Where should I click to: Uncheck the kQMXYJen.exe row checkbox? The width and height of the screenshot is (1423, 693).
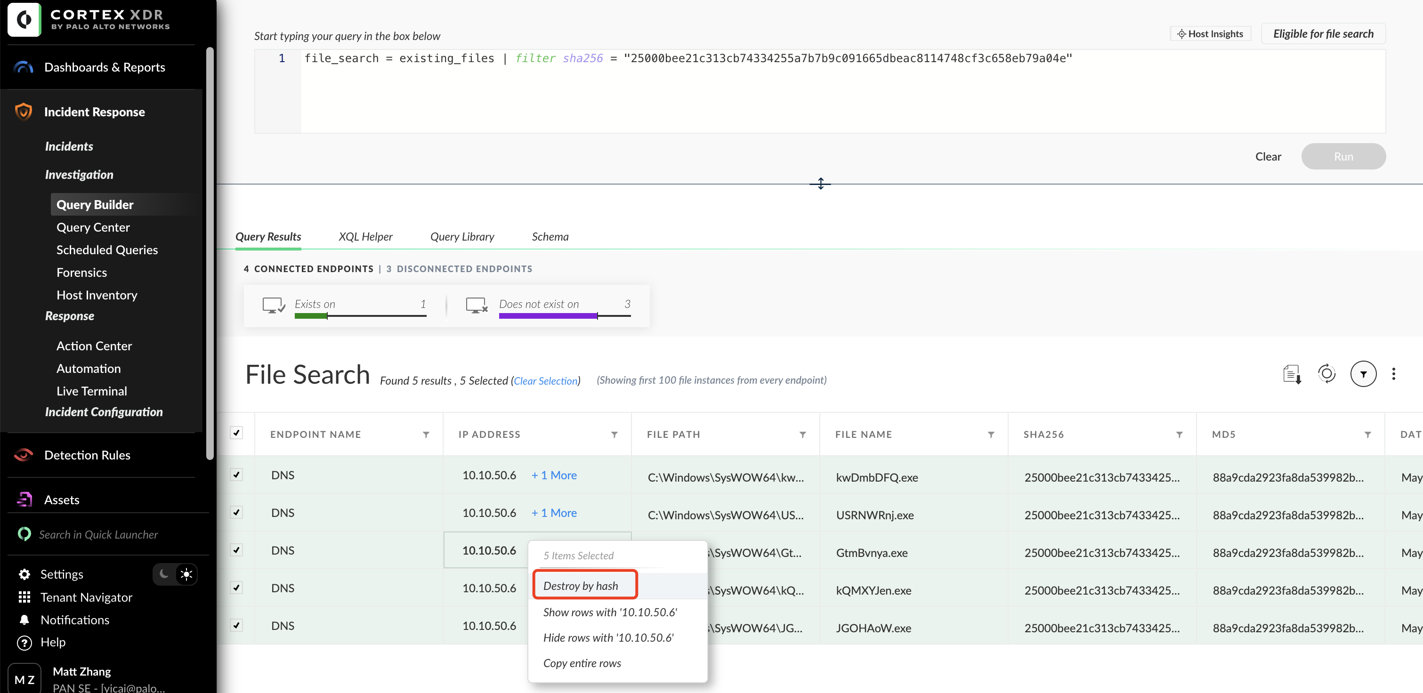(236, 588)
